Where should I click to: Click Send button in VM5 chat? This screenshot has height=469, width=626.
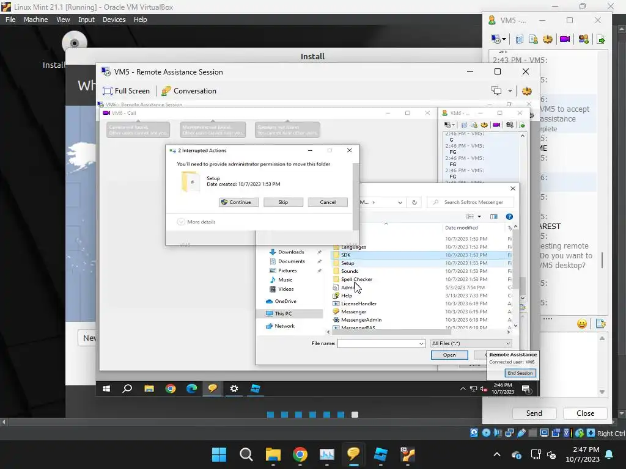(534, 413)
